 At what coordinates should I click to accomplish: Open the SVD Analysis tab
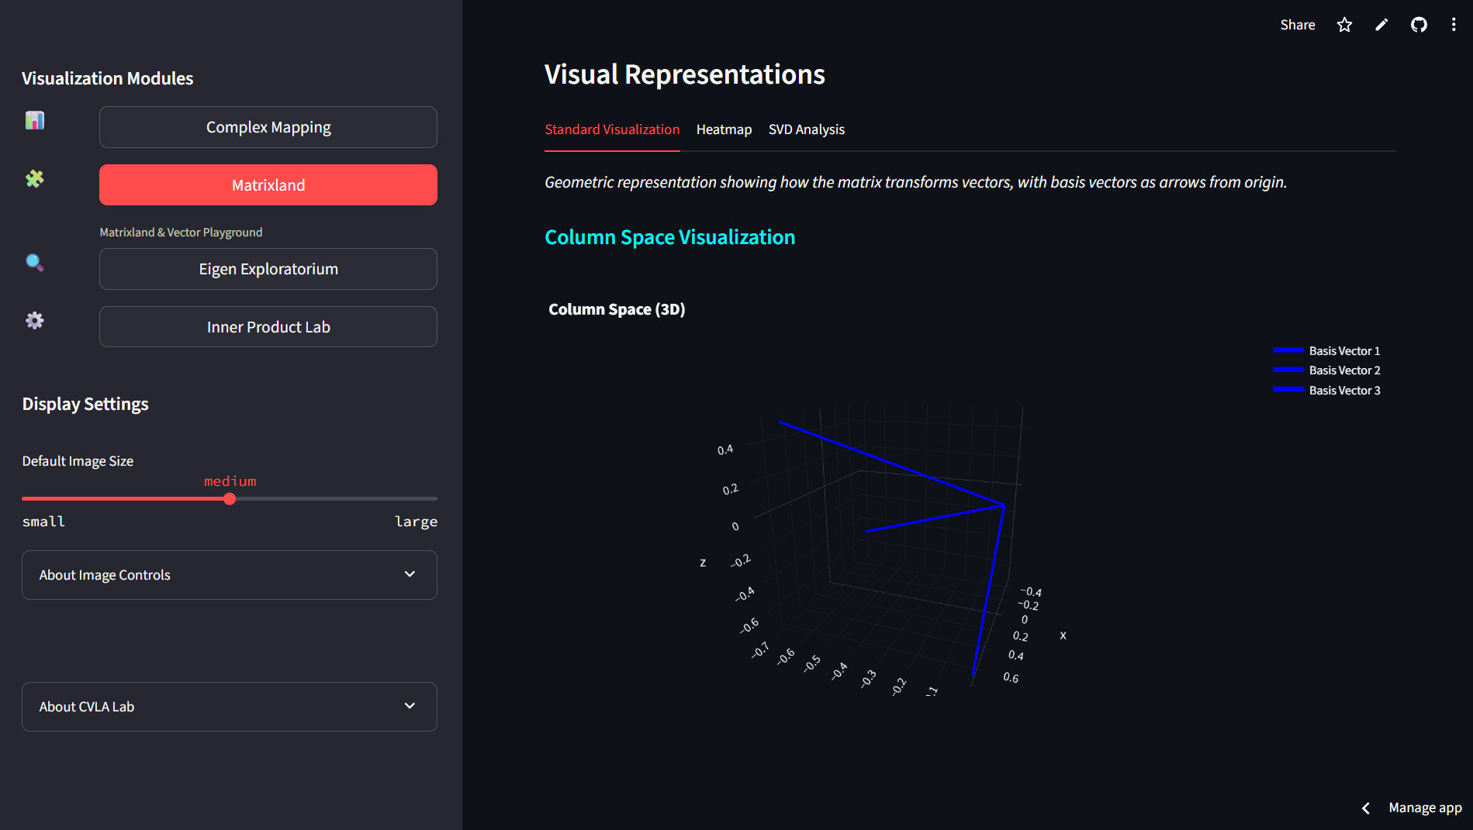(x=807, y=129)
